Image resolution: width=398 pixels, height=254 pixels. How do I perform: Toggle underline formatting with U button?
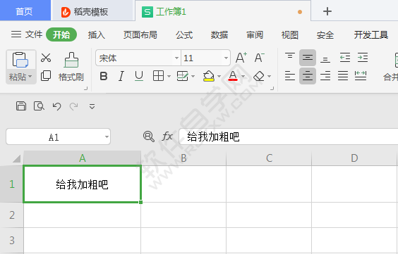tap(139, 76)
